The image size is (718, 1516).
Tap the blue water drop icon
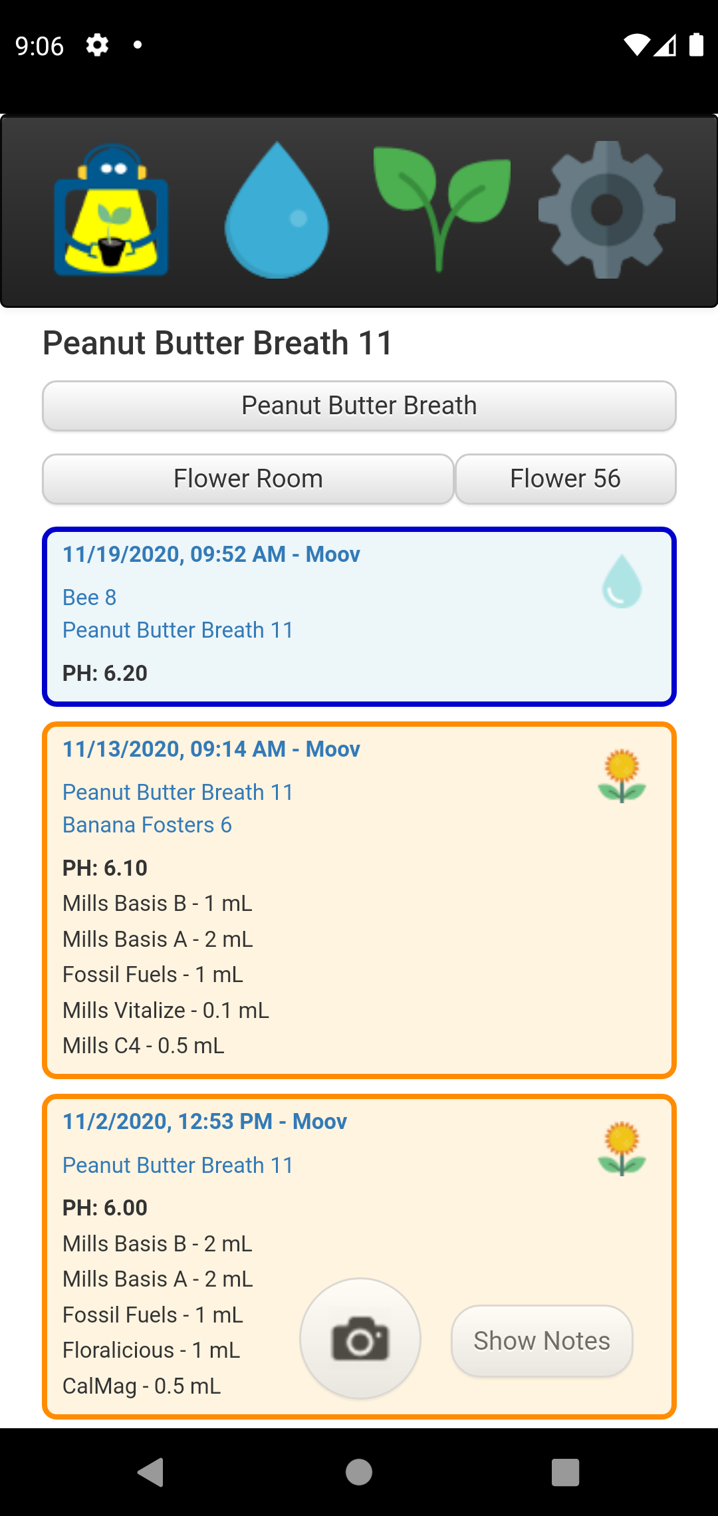point(277,210)
